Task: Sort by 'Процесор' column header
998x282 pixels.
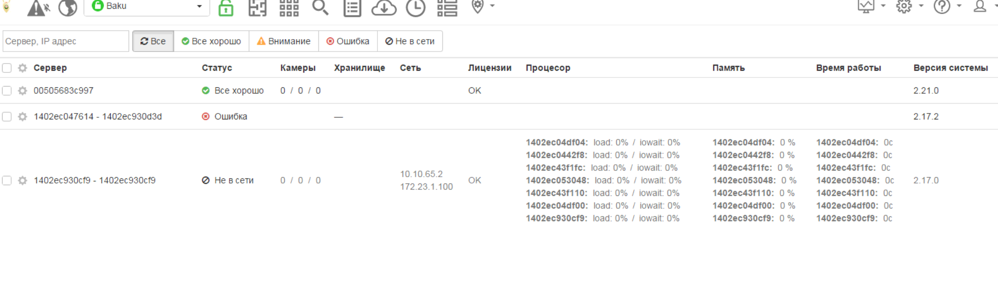Action: [x=548, y=68]
